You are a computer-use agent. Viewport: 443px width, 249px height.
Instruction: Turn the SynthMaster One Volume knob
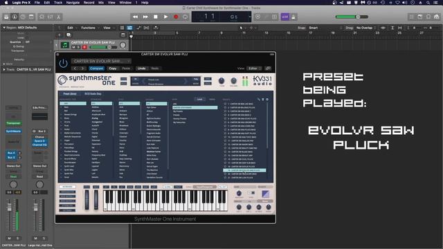[234, 81]
